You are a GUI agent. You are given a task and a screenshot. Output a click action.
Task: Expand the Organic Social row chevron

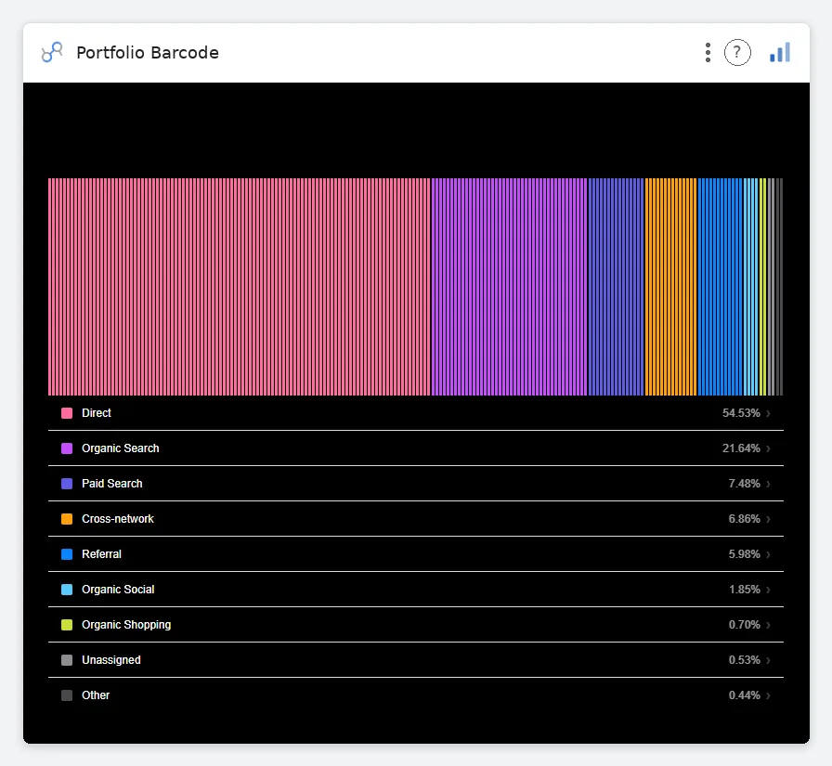[x=768, y=590]
